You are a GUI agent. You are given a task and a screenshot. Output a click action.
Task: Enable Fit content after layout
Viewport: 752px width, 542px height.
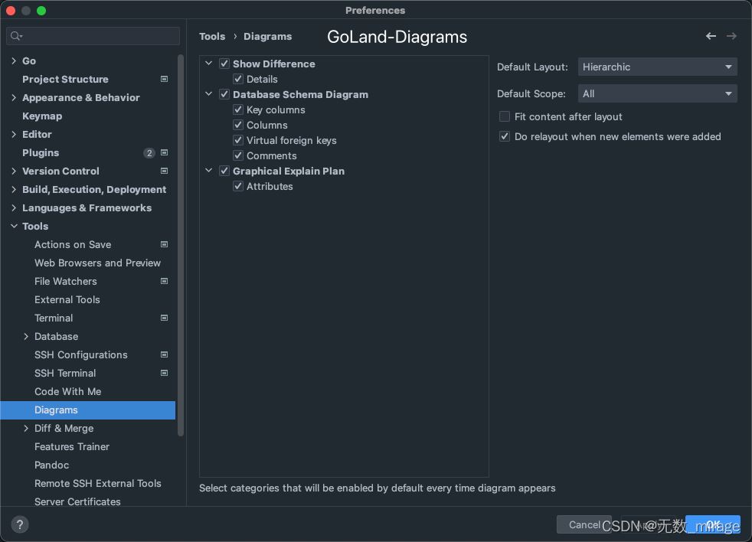(504, 116)
